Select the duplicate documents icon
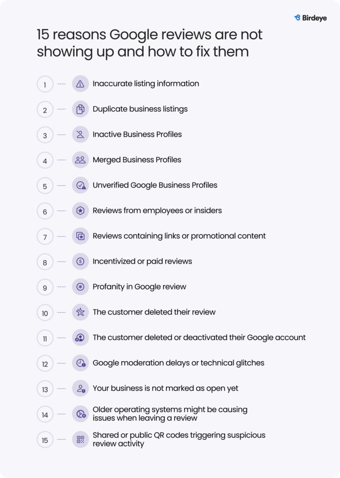Screen dimensions: 340x478 coord(80,109)
